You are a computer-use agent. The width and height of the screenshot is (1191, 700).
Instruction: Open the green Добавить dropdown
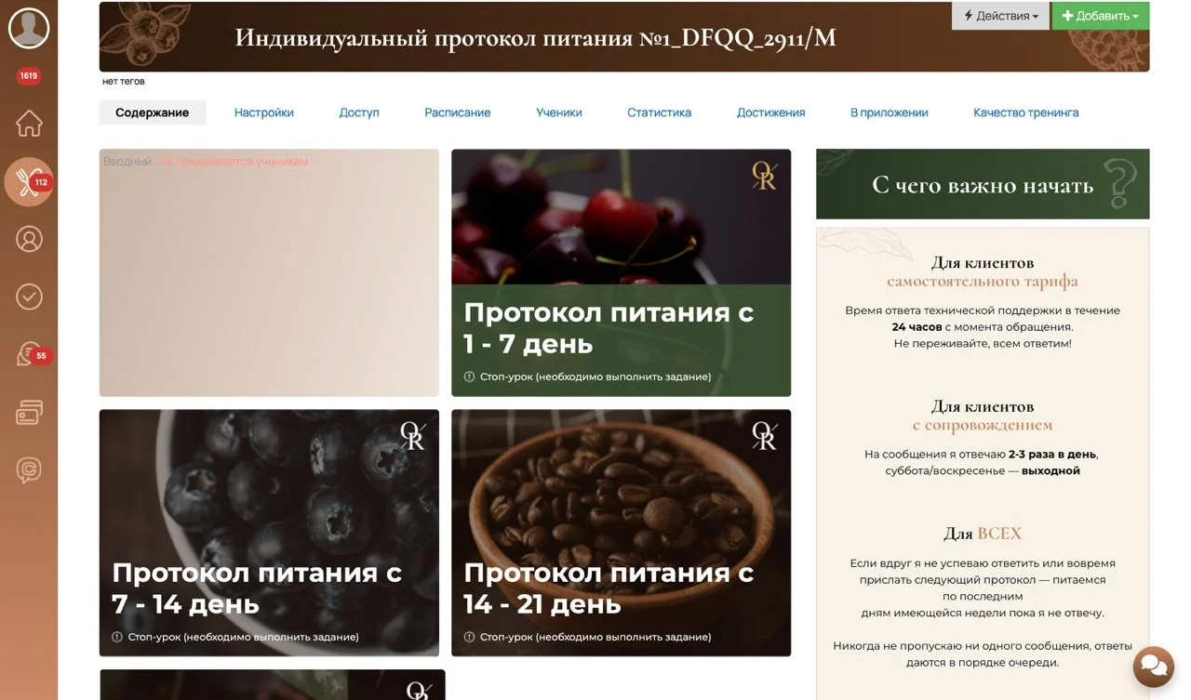(1101, 15)
